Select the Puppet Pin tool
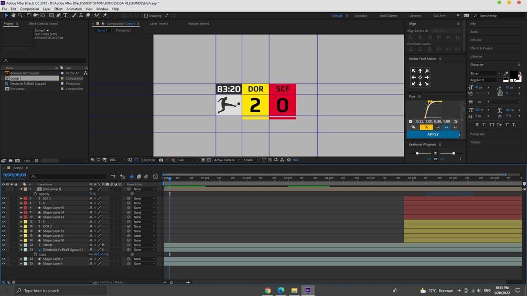The height and width of the screenshot is (296, 527). [x=105, y=15]
